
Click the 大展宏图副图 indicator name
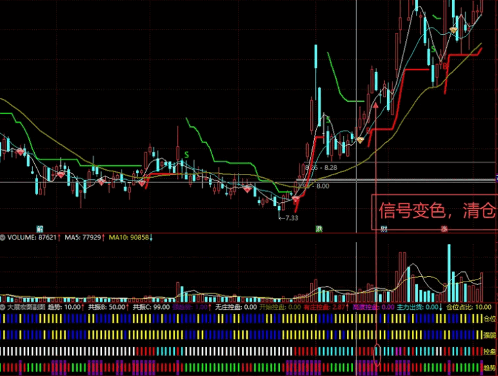click(26, 307)
